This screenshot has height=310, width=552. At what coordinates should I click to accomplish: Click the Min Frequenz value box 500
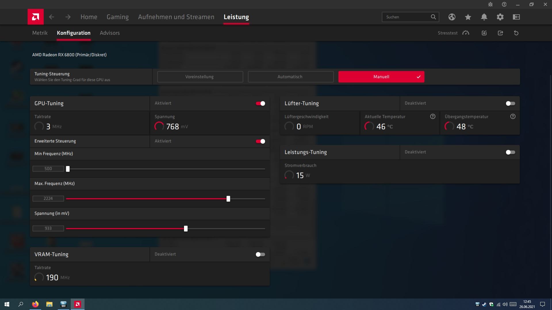48,169
